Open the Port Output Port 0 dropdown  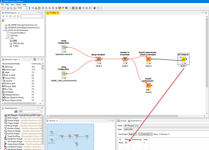click(133, 134)
